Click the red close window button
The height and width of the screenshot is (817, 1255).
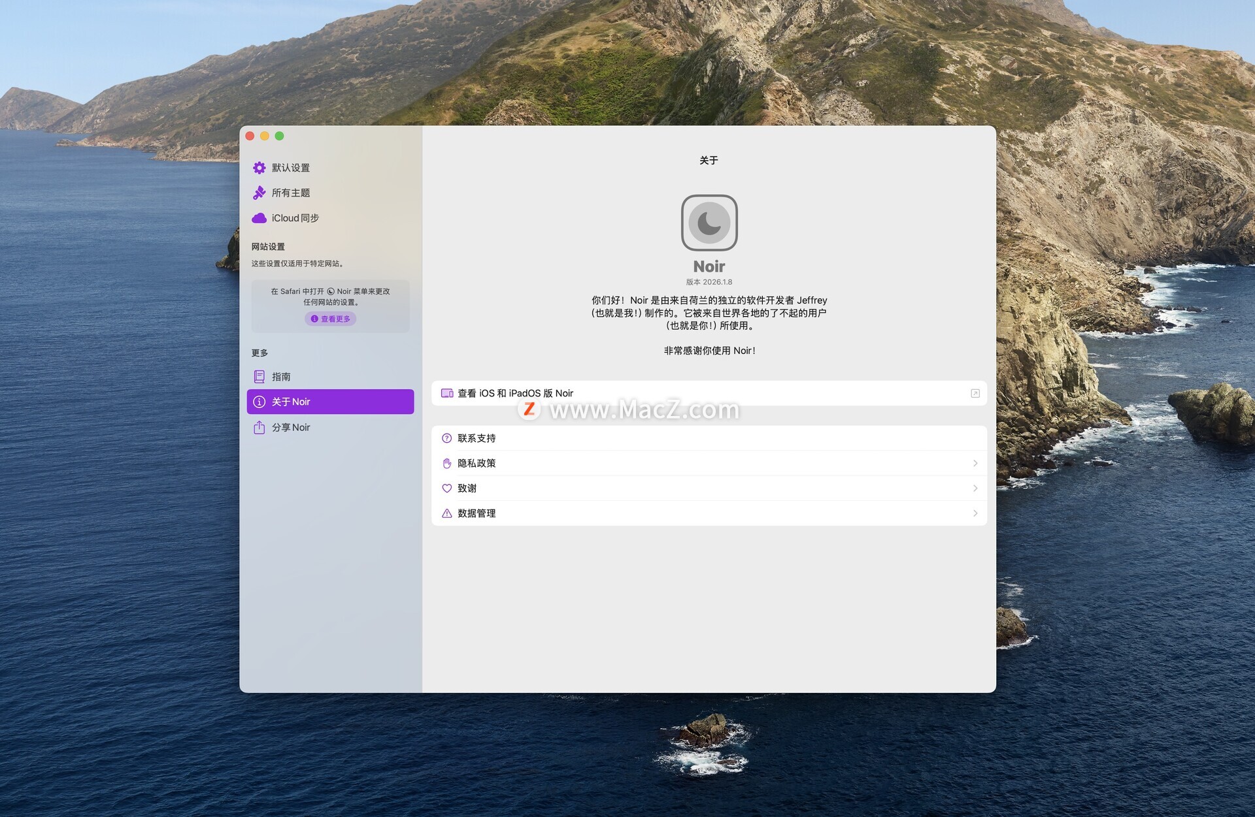(x=250, y=136)
